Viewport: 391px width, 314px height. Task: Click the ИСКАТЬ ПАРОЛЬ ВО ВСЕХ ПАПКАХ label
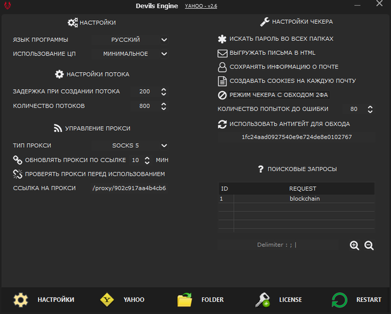281,39
